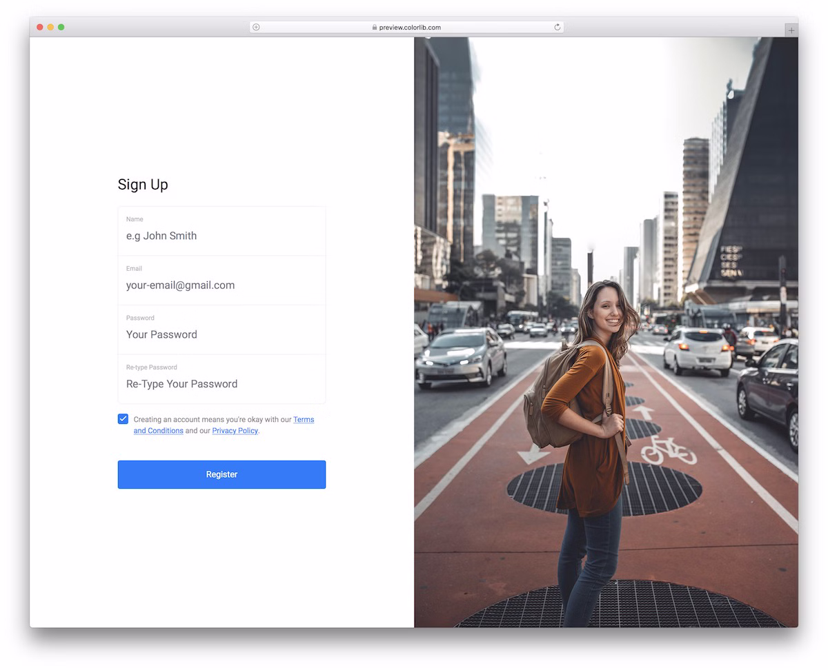The width and height of the screenshot is (828, 670).
Task: Minimize the window using yellow button
Action: [50, 27]
